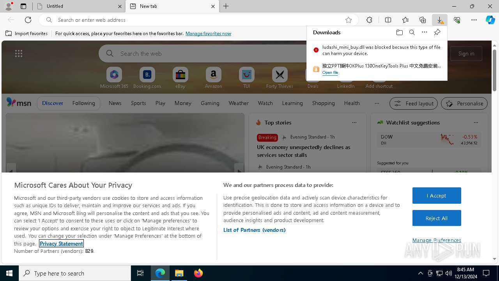Pin the Downloads panel
This screenshot has width=499, height=281.
[437, 32]
